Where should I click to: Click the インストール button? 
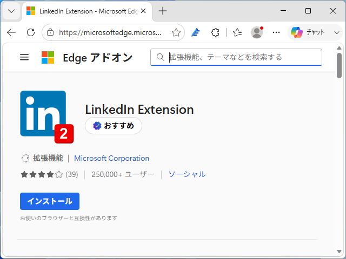(x=50, y=201)
